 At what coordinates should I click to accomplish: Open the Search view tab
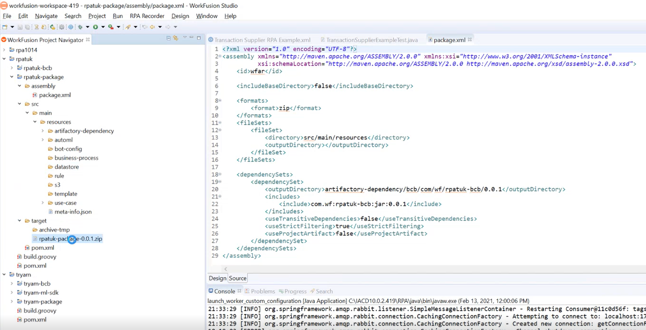click(321, 291)
